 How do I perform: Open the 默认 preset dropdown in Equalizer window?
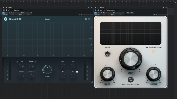click(x=23, y=13)
